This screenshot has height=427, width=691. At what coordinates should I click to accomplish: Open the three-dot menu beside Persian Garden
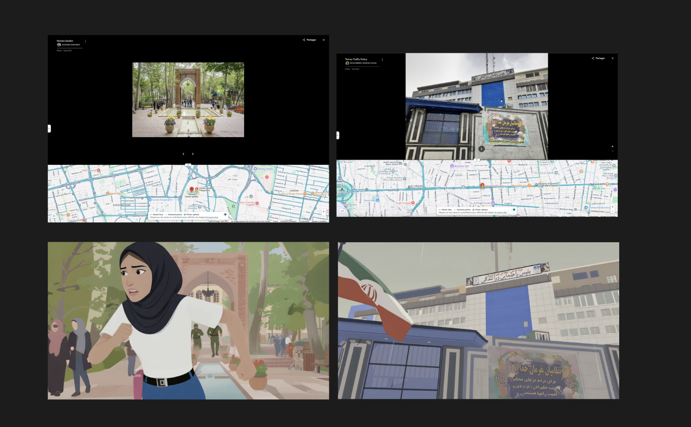[85, 41]
